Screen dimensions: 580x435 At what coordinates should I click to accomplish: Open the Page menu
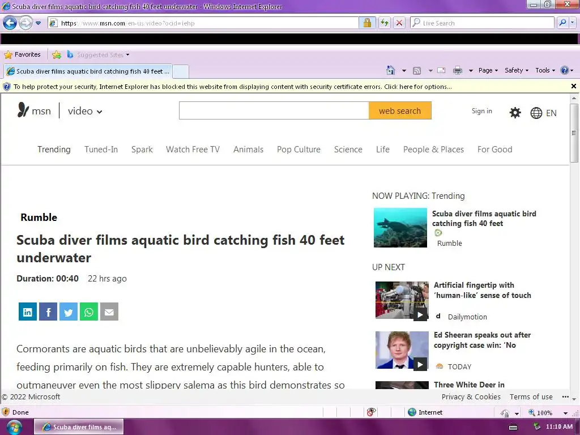click(x=488, y=70)
